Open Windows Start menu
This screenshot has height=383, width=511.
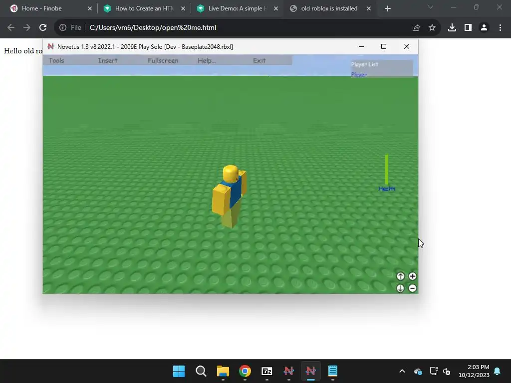click(x=179, y=371)
